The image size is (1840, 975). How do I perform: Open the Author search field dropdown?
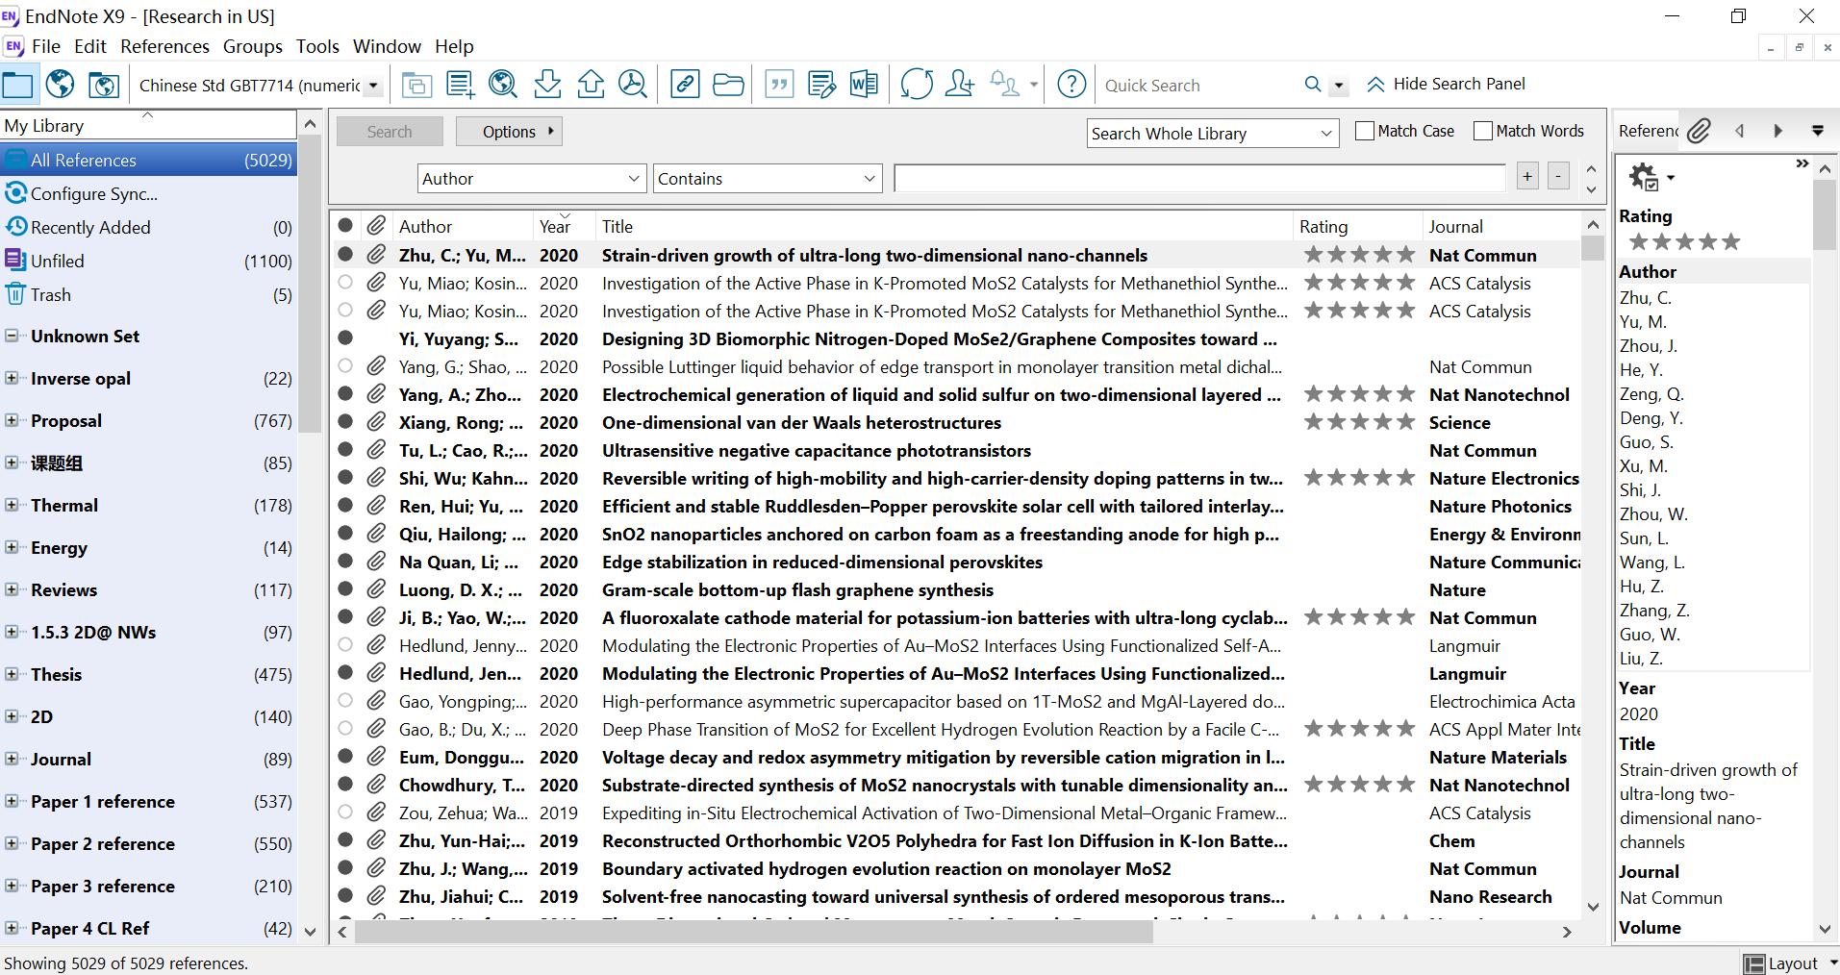[633, 179]
